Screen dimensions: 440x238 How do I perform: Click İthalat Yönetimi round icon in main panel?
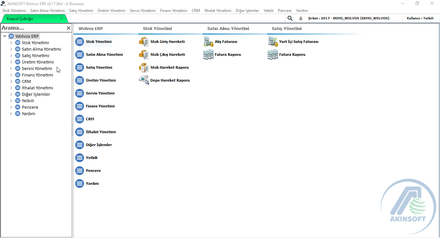(80, 132)
